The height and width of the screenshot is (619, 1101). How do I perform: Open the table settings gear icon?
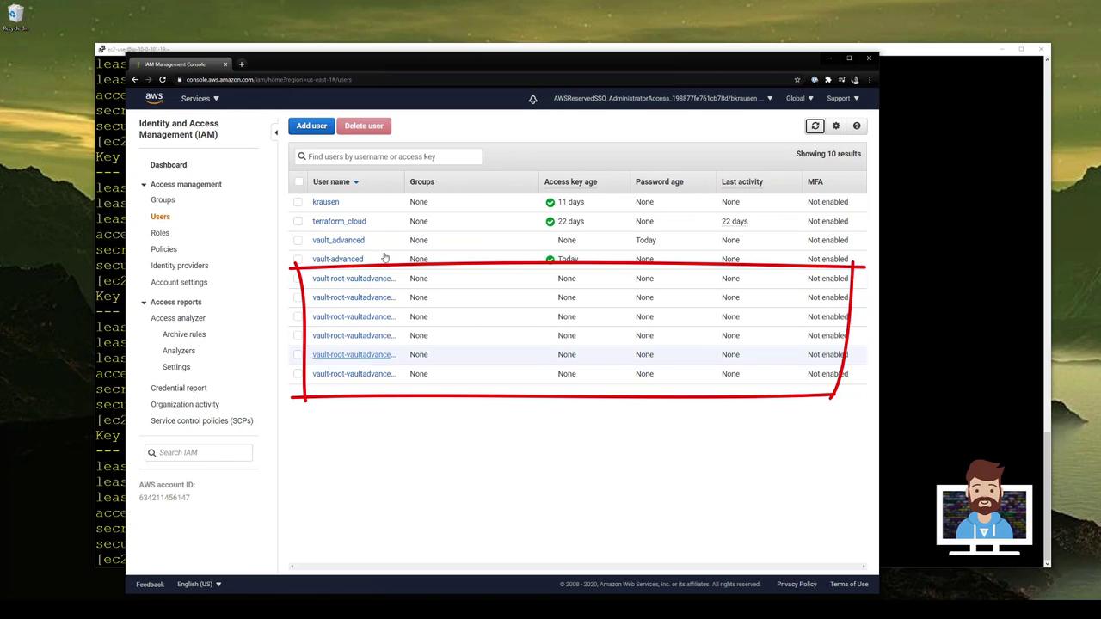pos(836,126)
